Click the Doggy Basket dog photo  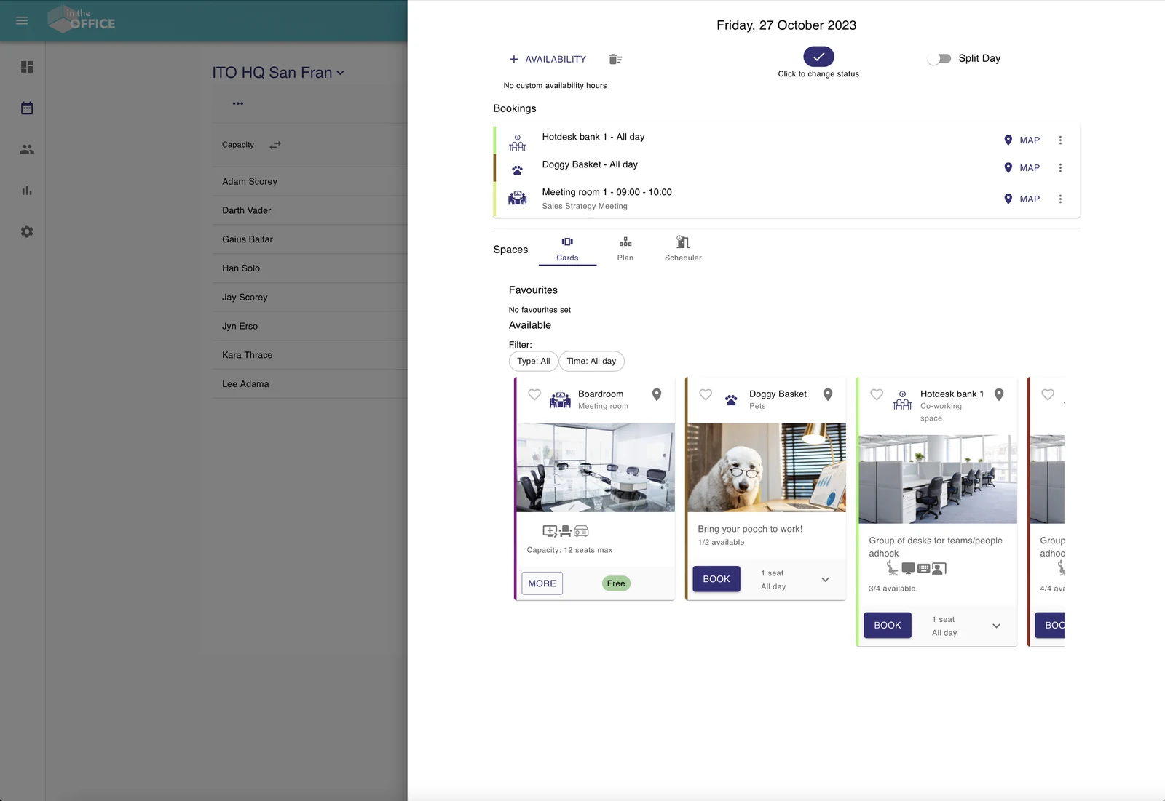(767, 468)
